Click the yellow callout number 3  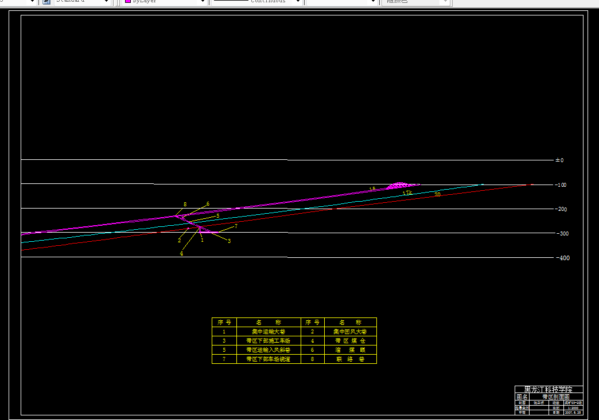pyautogui.click(x=229, y=241)
